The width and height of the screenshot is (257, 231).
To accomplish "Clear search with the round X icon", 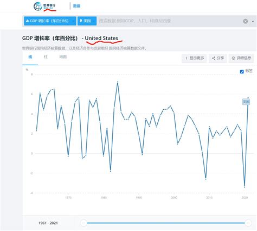I will point(245,21).
